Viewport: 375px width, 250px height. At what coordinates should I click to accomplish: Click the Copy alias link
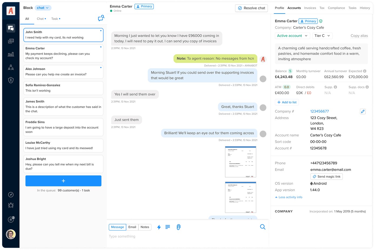(x=359, y=36)
